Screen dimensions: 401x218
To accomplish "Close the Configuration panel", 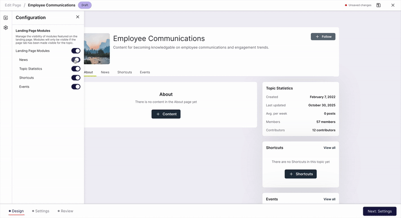I will (x=78, y=17).
